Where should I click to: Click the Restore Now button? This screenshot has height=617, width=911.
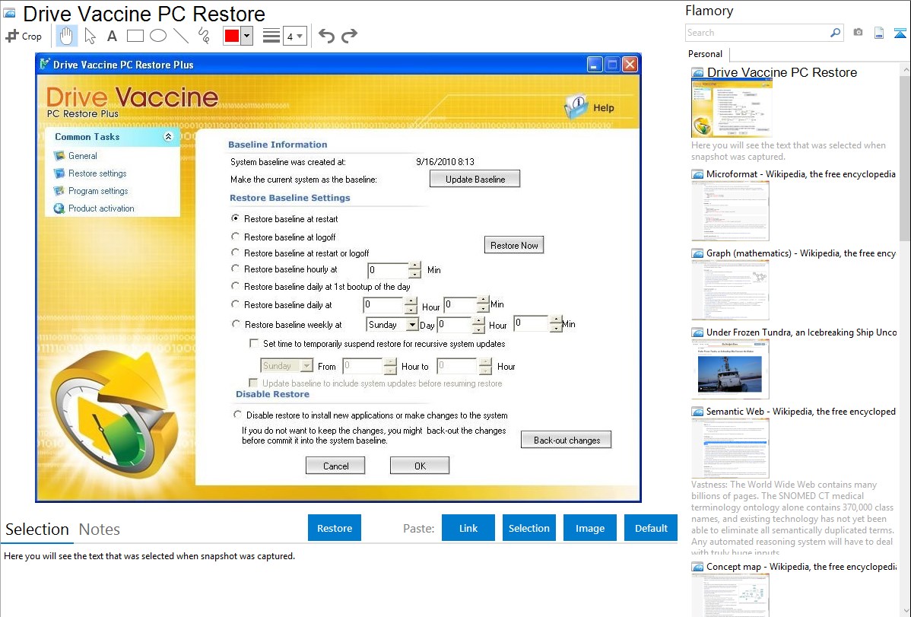click(x=514, y=246)
